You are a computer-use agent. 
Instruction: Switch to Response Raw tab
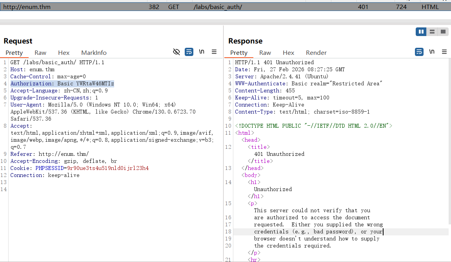click(x=265, y=53)
